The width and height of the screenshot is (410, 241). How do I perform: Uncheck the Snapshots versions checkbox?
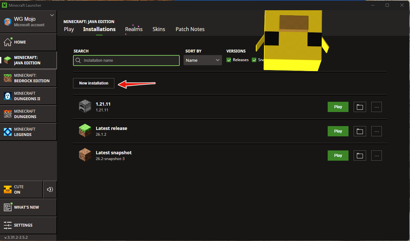point(254,60)
